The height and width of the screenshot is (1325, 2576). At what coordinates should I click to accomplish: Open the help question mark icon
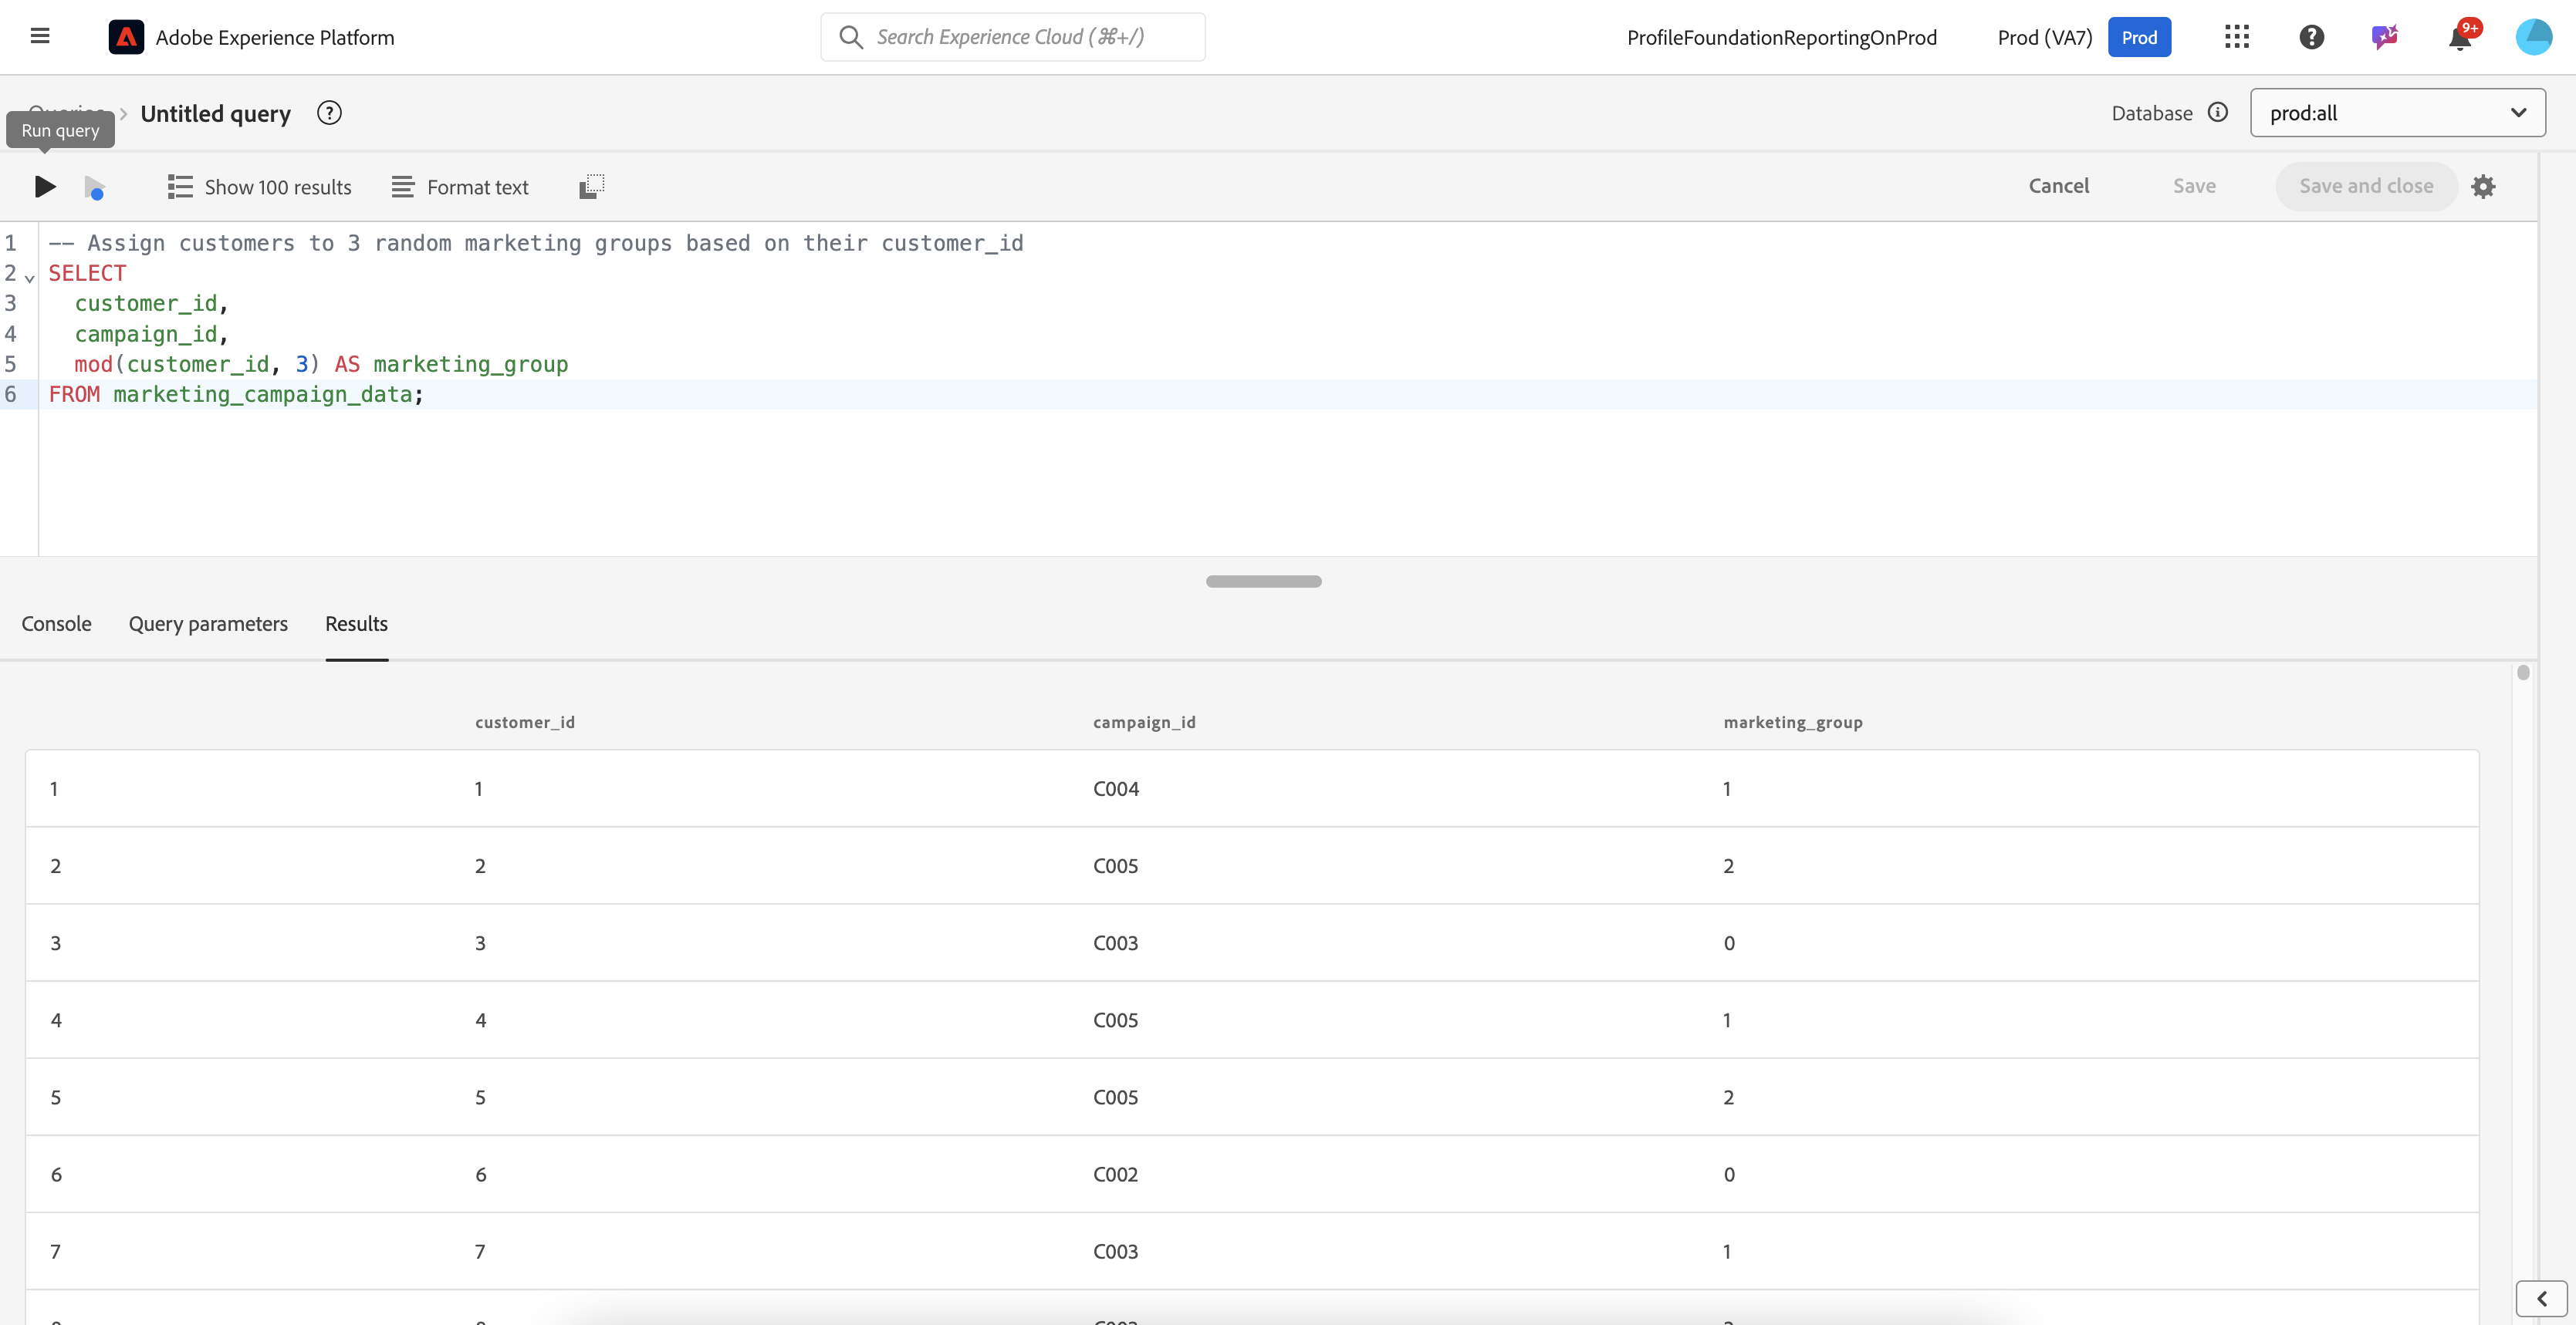pyautogui.click(x=2311, y=37)
